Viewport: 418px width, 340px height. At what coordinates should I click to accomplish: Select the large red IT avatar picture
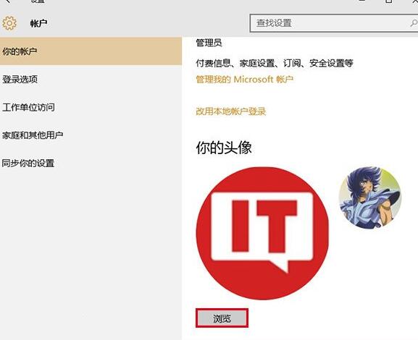[x=262, y=233]
